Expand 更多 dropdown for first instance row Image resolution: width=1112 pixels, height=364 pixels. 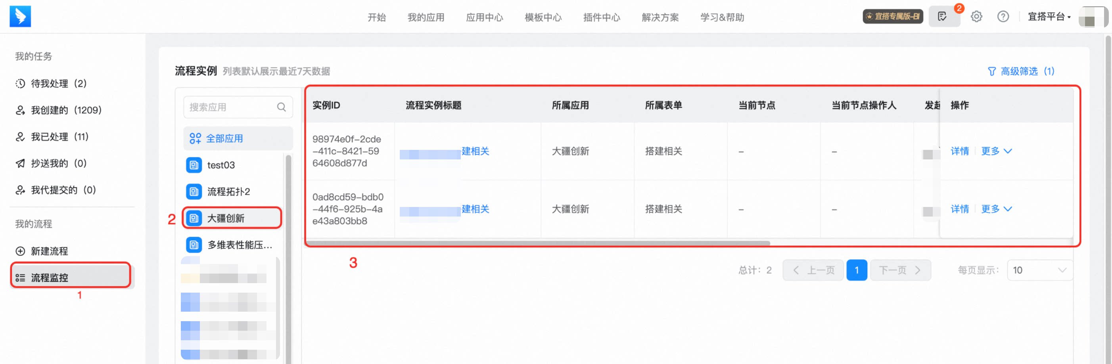(996, 151)
